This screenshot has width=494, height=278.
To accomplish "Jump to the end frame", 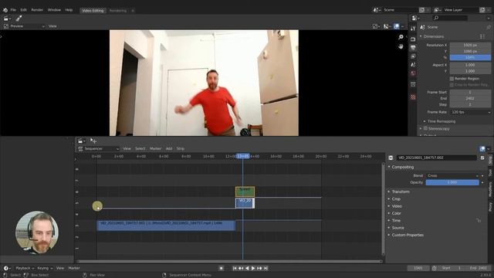I will coord(266,268).
